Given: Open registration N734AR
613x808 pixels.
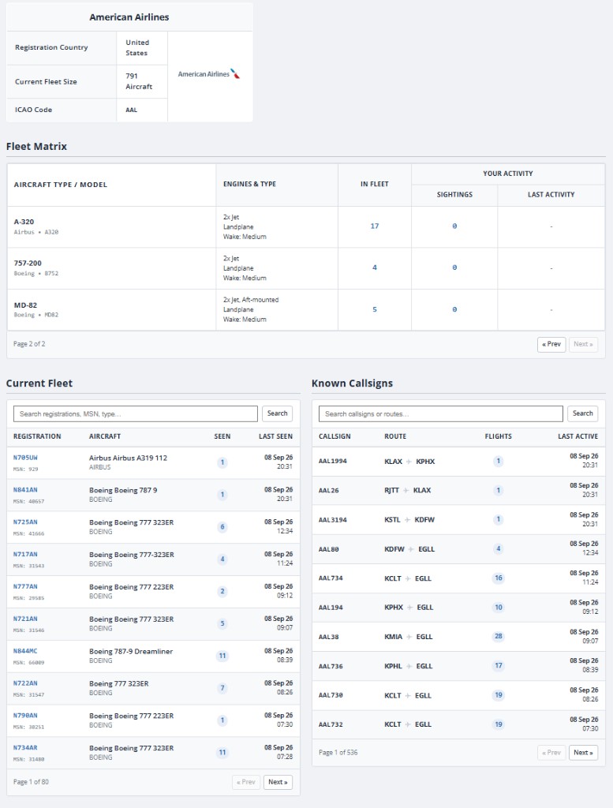Looking at the screenshot, I should pos(25,748).
